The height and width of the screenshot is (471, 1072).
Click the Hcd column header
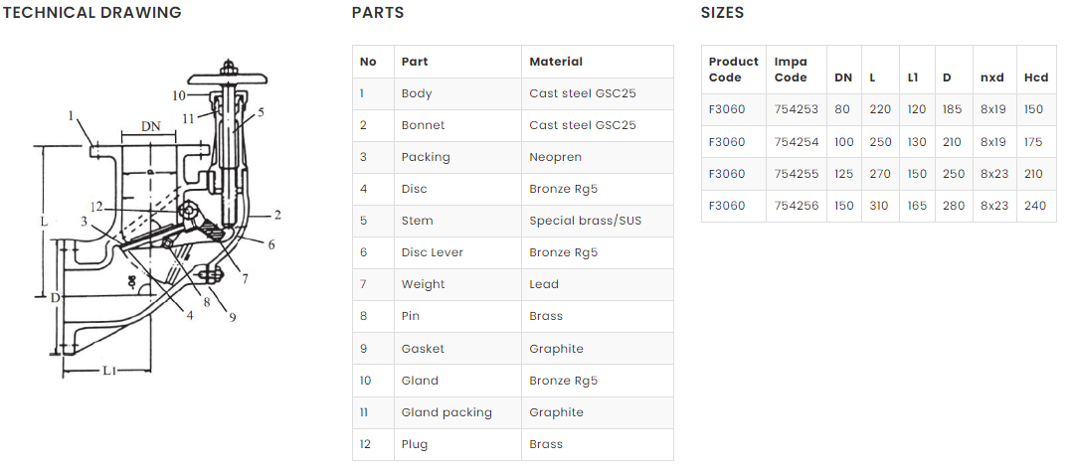(1035, 78)
